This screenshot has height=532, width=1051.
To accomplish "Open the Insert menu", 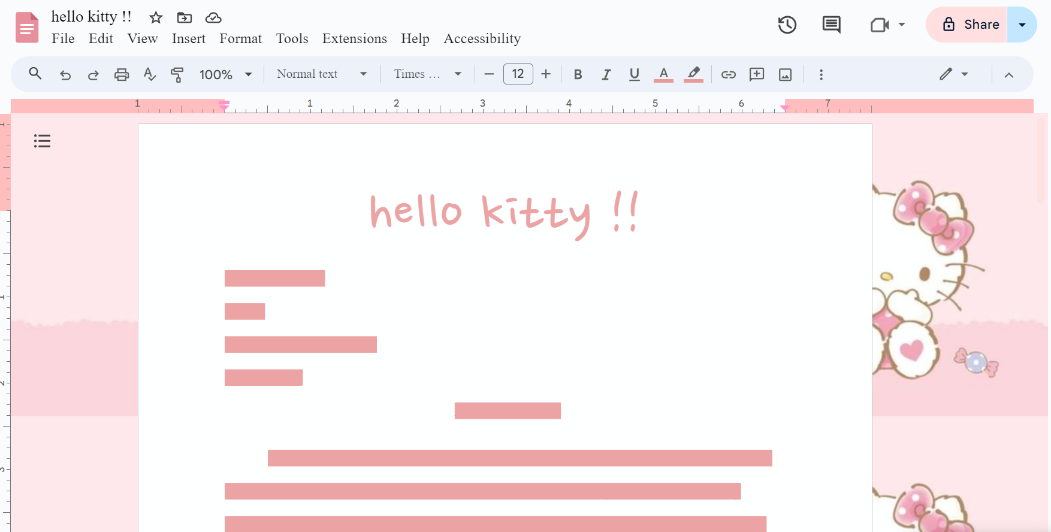I will [189, 38].
